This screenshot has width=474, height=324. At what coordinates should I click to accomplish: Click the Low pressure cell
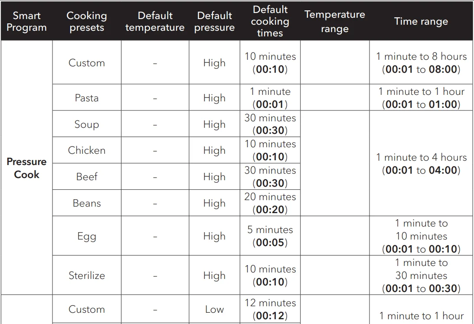214,309
